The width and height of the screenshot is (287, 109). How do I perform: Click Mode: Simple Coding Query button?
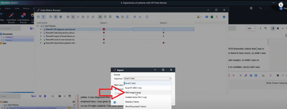pyautogui.click(x=276, y=83)
